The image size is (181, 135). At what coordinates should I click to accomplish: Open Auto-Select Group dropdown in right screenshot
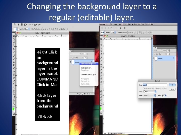(x=113, y=32)
